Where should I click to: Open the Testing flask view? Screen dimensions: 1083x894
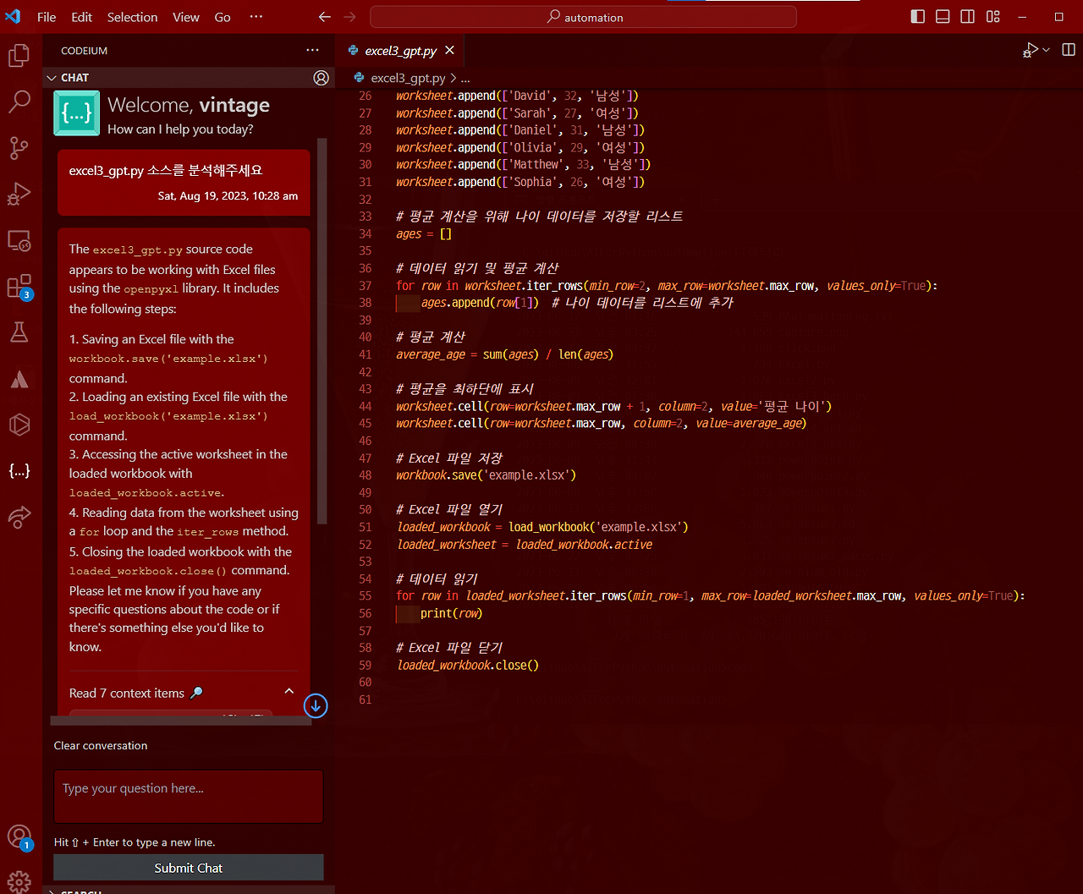pyautogui.click(x=19, y=332)
